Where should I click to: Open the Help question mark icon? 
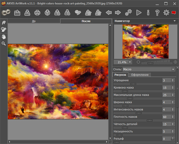(157, 12)
